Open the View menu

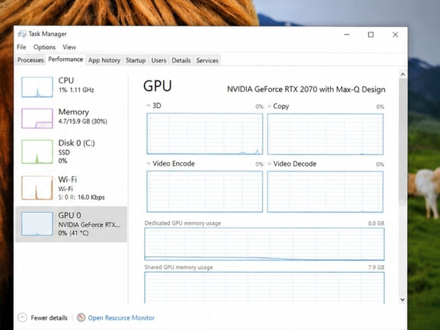pos(69,47)
